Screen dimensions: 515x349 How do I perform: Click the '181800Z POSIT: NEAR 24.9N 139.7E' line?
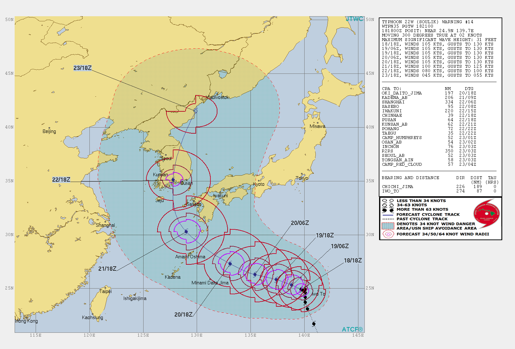427,31
